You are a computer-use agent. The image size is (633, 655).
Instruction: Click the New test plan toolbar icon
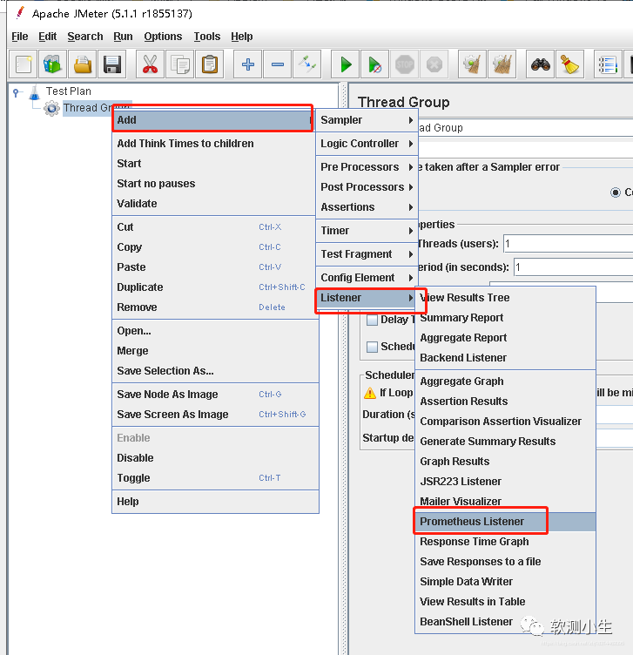coord(23,64)
